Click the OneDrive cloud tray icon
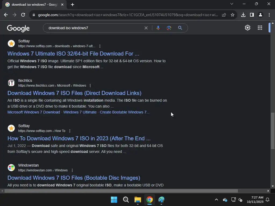The image size is (275, 206). 225,200
